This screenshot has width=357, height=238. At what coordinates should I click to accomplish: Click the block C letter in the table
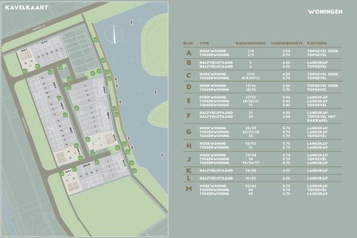[189, 76]
